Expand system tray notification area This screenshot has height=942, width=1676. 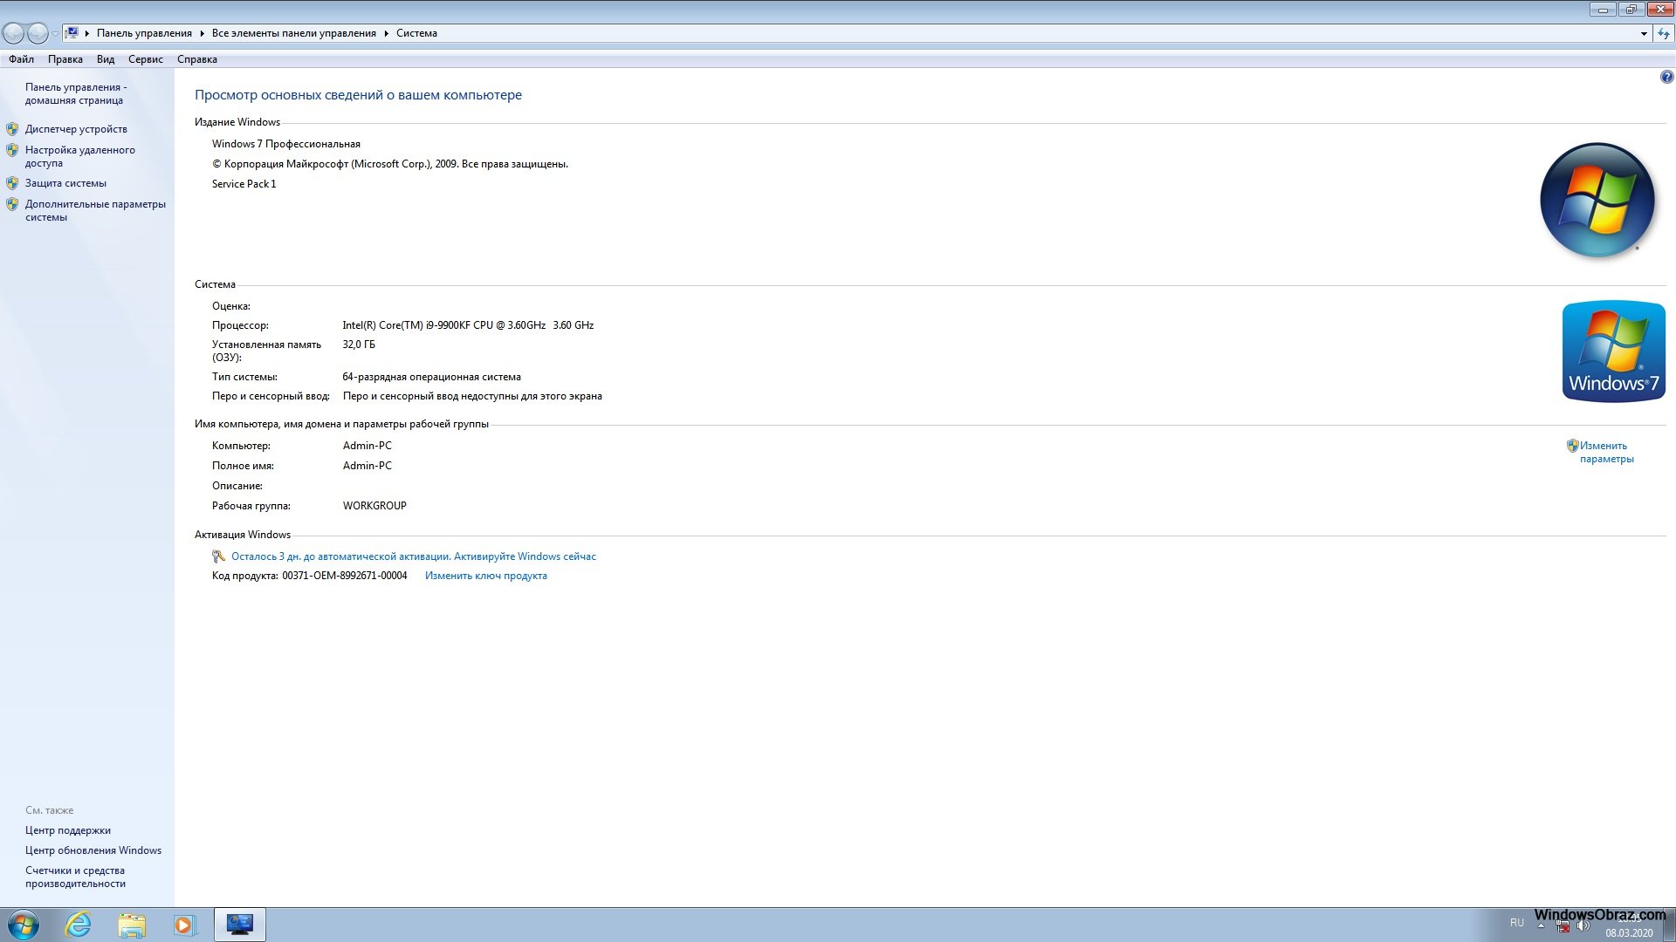pyautogui.click(x=1539, y=925)
